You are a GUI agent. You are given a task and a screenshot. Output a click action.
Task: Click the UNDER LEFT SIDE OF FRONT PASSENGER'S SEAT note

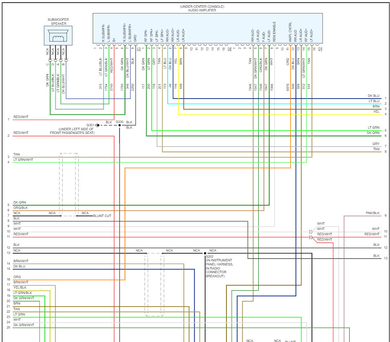72,131
